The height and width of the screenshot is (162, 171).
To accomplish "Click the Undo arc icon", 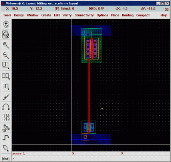I will click(6, 107).
